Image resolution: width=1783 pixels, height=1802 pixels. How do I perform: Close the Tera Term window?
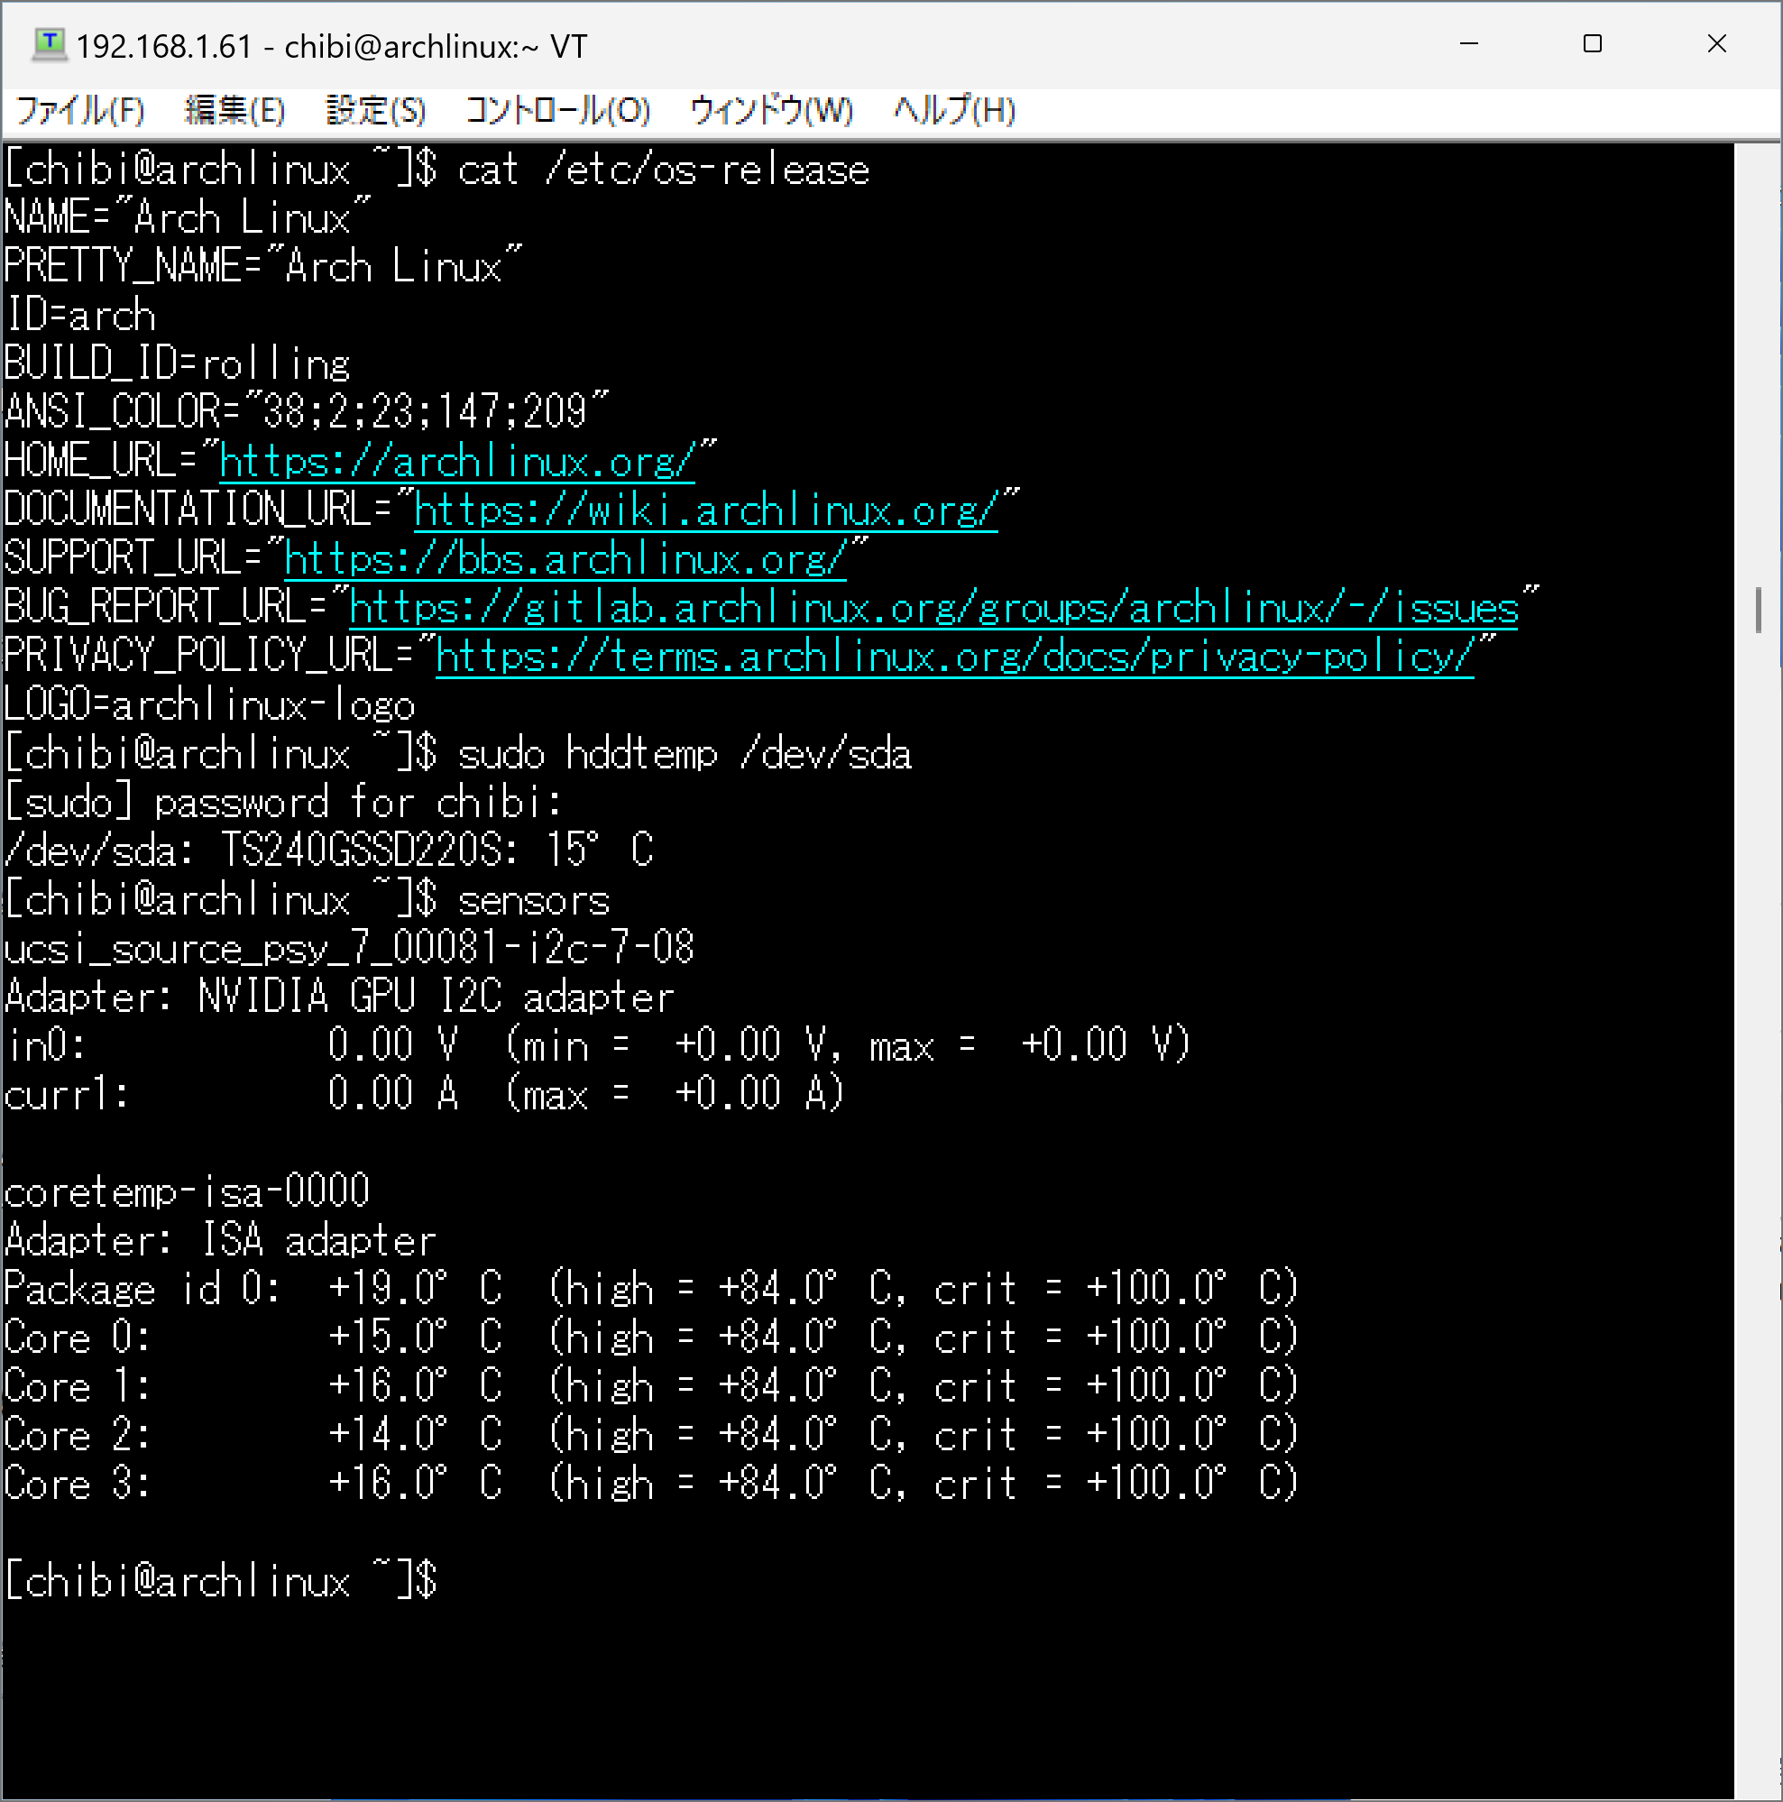(x=1717, y=44)
